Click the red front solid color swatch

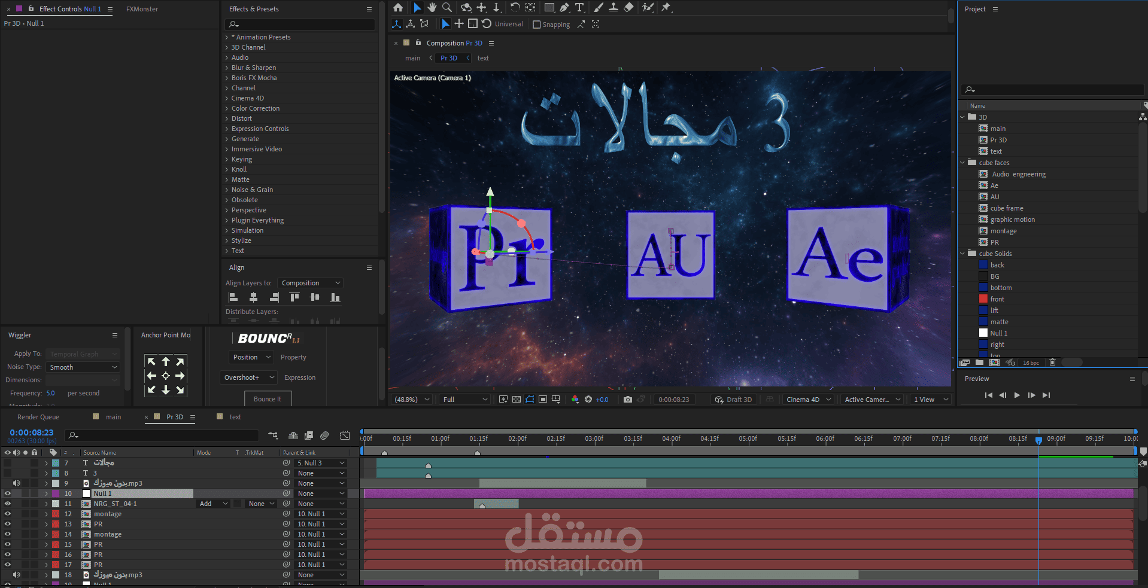(x=983, y=299)
